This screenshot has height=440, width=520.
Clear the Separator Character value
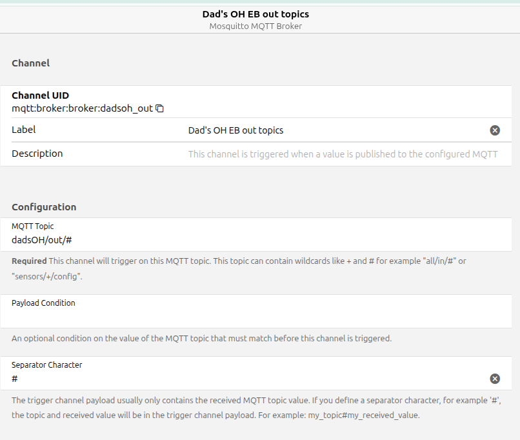point(495,379)
